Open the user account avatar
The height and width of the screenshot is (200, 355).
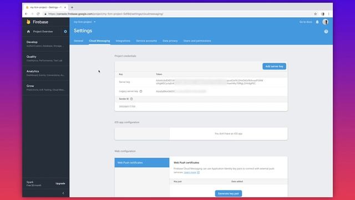326,22
